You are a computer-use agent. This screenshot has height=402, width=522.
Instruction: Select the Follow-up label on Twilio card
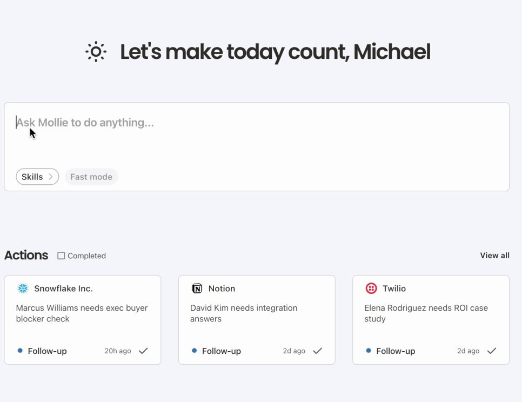(x=396, y=351)
